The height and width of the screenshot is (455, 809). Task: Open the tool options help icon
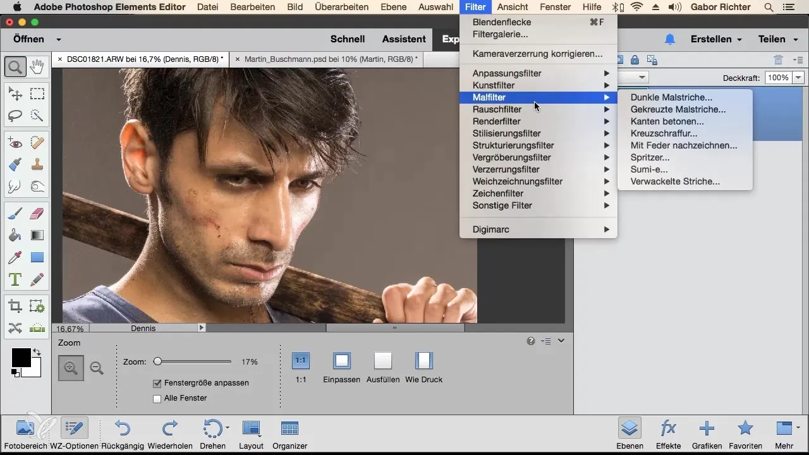click(531, 341)
